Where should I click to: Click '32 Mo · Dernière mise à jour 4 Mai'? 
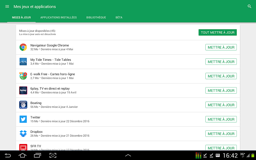(52, 49)
